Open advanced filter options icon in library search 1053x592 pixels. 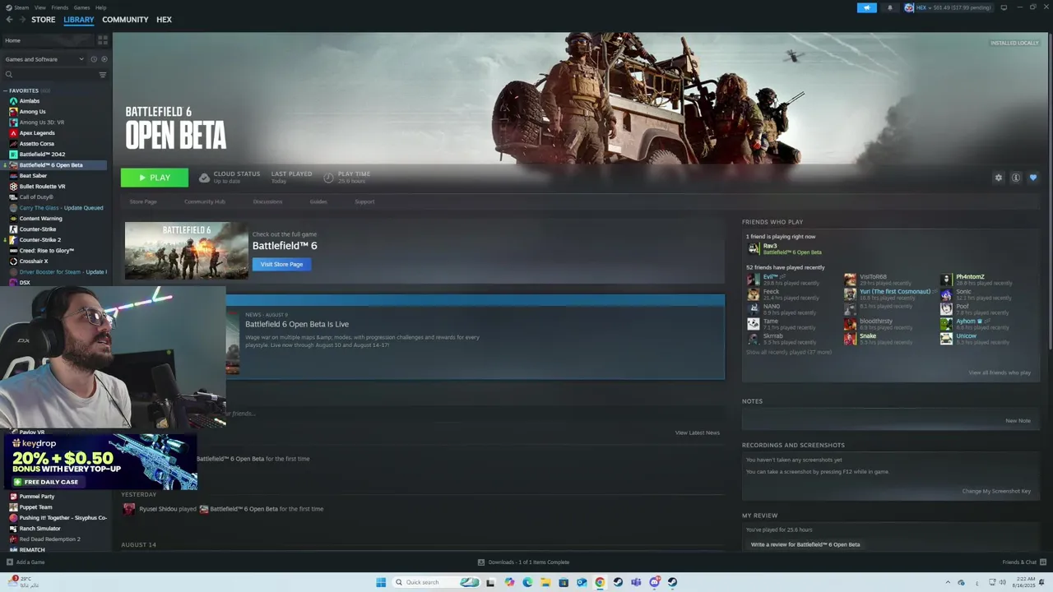[x=103, y=75]
